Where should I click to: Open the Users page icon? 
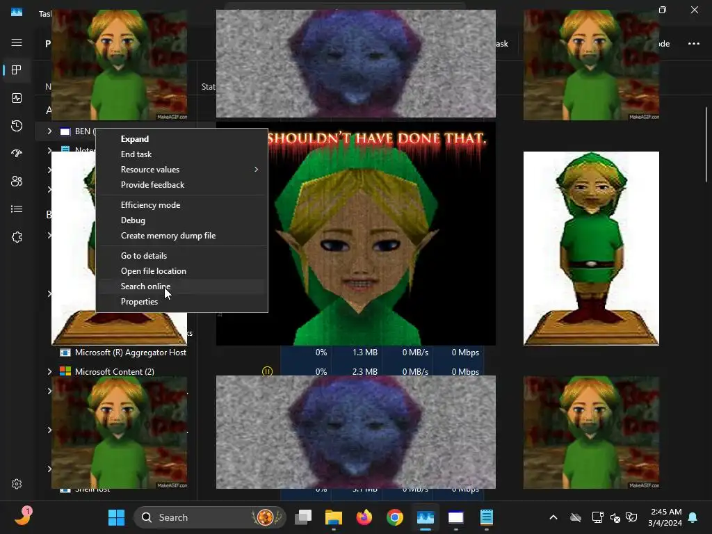point(17,181)
